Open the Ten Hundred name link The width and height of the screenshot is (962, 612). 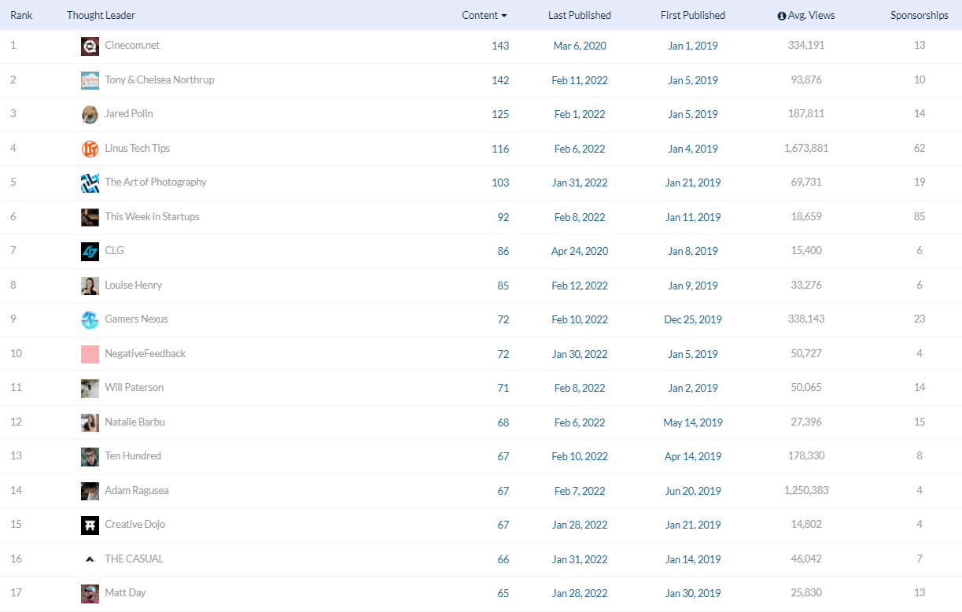point(133,456)
